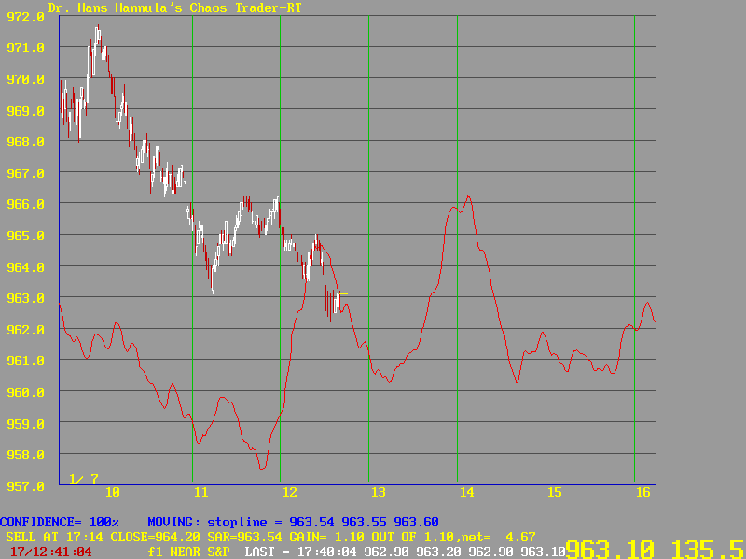The width and height of the screenshot is (746, 559).
Task: Click the hour 11 time axis label
Action: [x=200, y=493]
